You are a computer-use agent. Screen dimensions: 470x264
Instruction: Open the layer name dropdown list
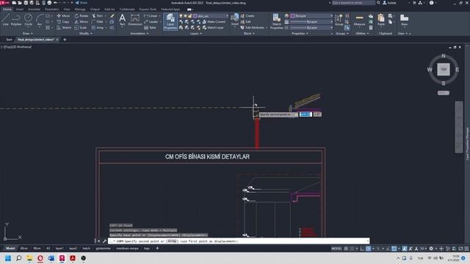[227, 16]
